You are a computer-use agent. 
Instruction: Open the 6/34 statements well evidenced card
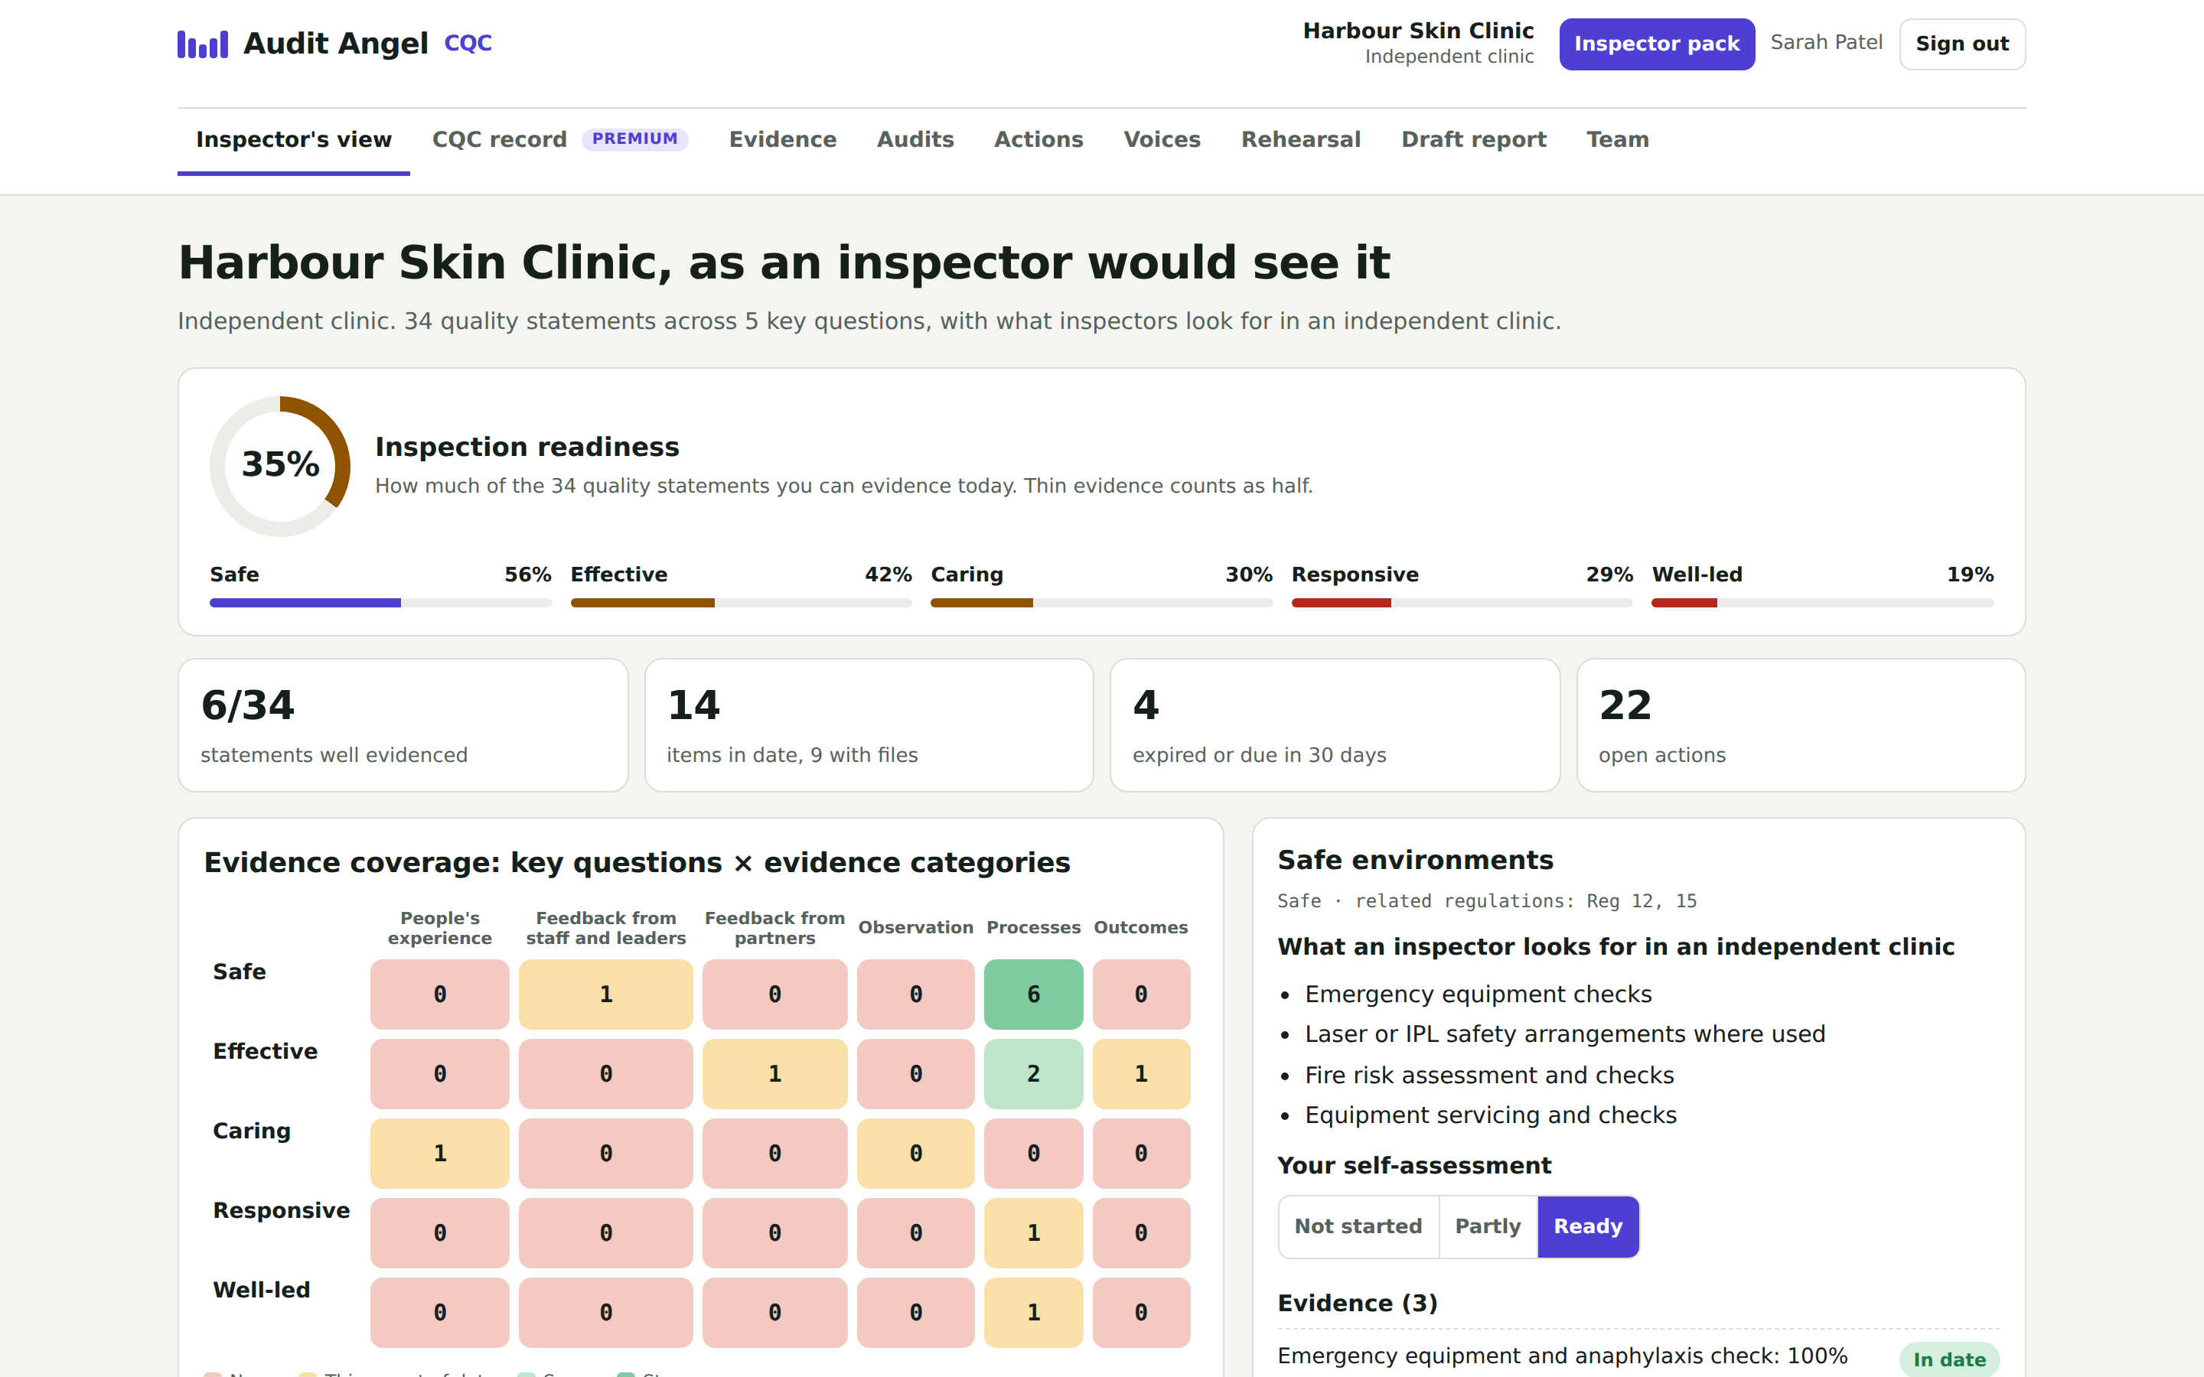point(403,725)
